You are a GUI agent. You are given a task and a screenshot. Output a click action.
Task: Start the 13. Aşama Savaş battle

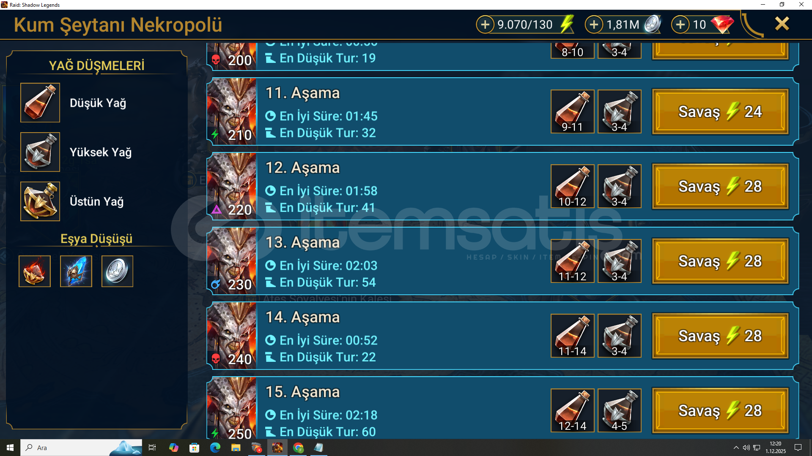click(720, 261)
